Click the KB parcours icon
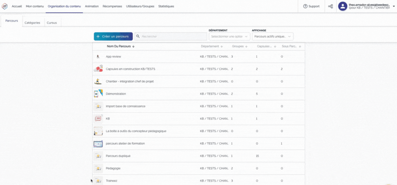The image size is (397, 185). click(98, 118)
